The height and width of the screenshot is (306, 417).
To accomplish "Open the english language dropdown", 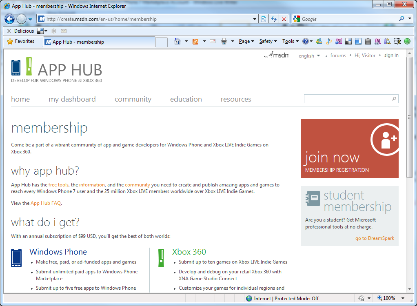I will pyautogui.click(x=309, y=56).
